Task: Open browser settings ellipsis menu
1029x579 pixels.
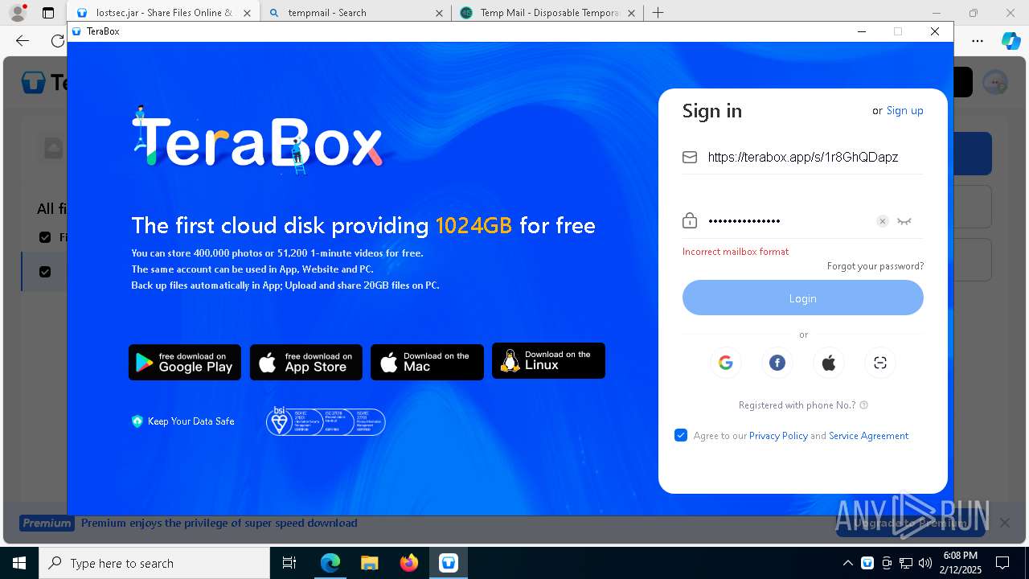Action: pos(978,40)
